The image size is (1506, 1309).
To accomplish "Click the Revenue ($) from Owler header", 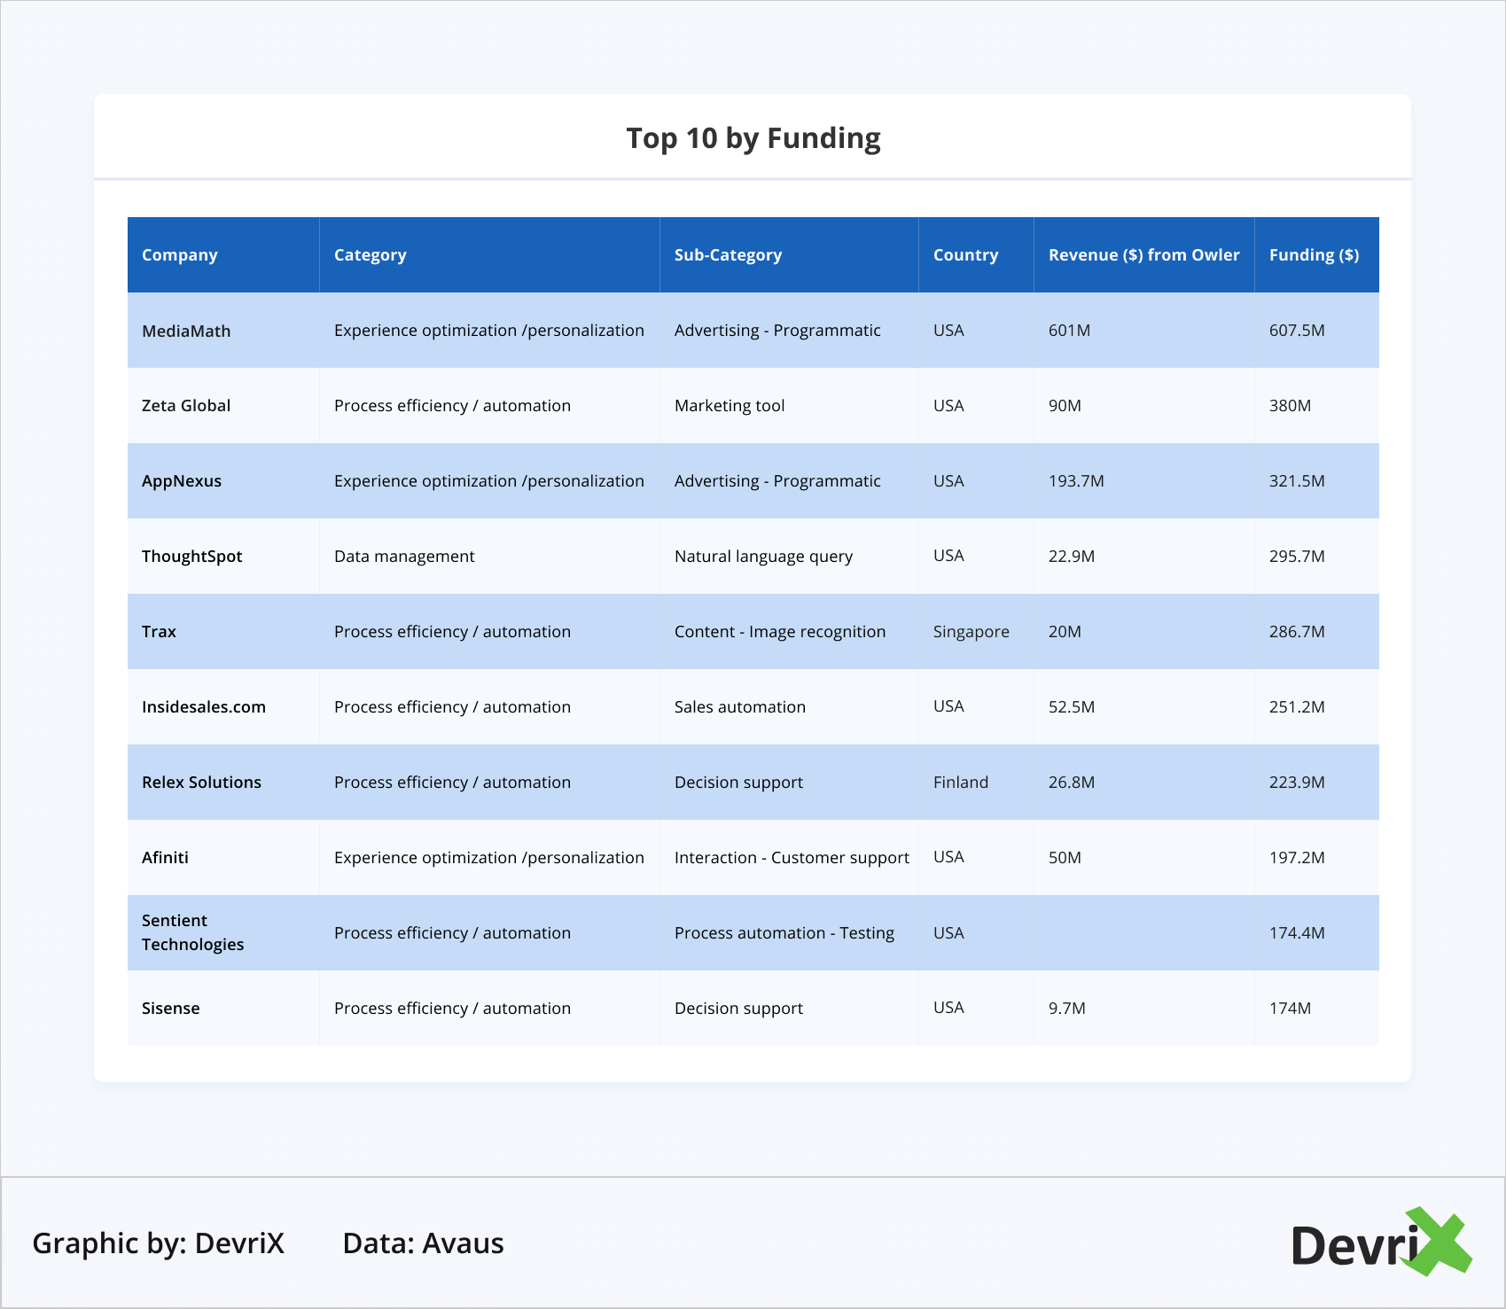I will pos(1143,255).
